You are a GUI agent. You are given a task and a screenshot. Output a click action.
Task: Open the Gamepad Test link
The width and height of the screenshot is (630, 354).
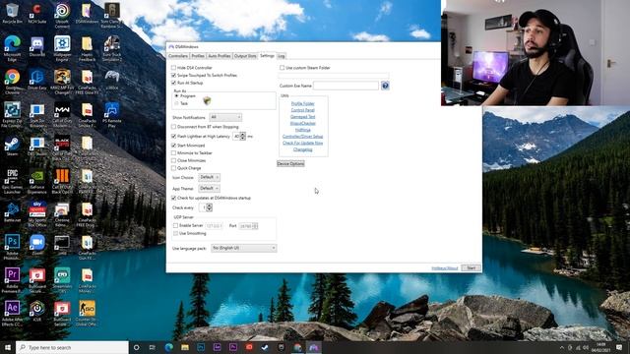pos(303,116)
